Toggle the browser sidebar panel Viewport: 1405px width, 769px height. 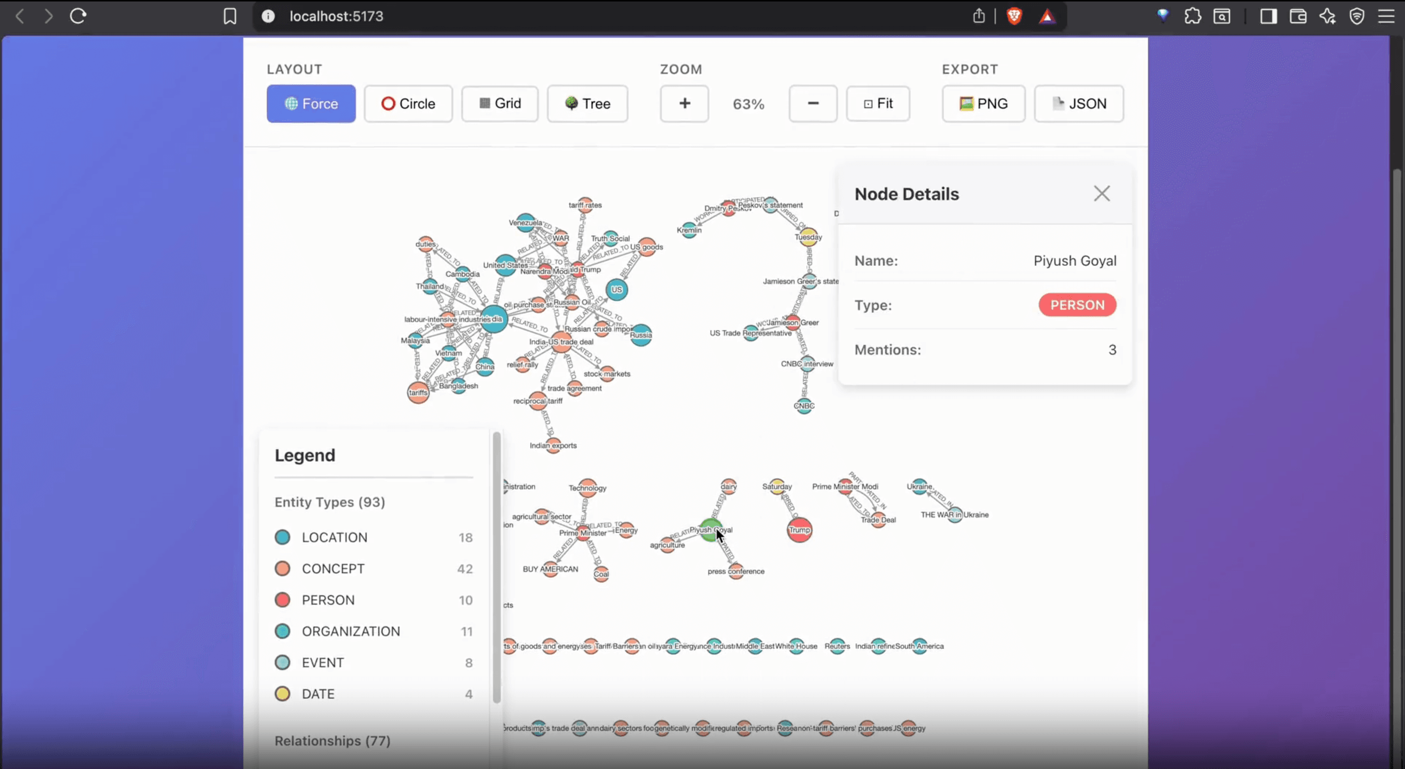[1268, 16]
